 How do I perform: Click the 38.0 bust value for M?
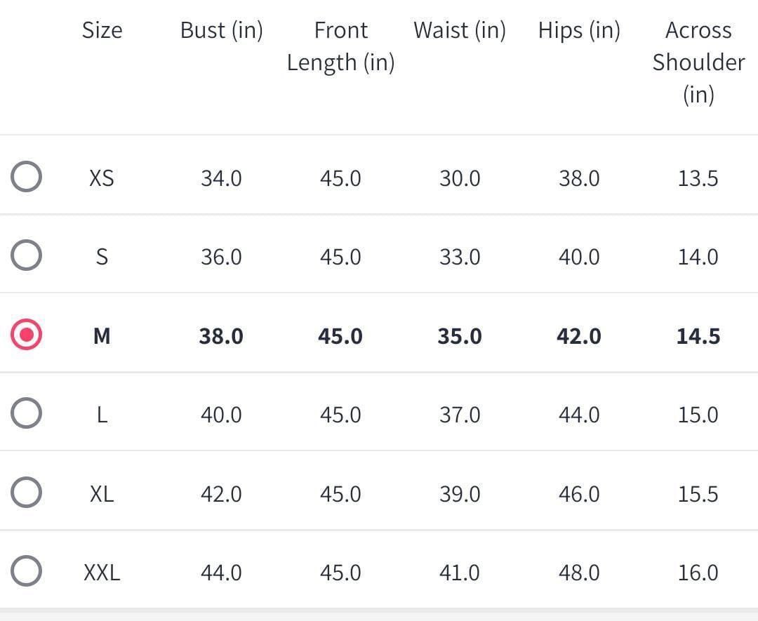point(221,336)
